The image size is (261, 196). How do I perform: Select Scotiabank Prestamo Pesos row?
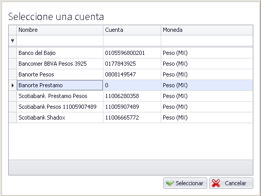(131, 96)
